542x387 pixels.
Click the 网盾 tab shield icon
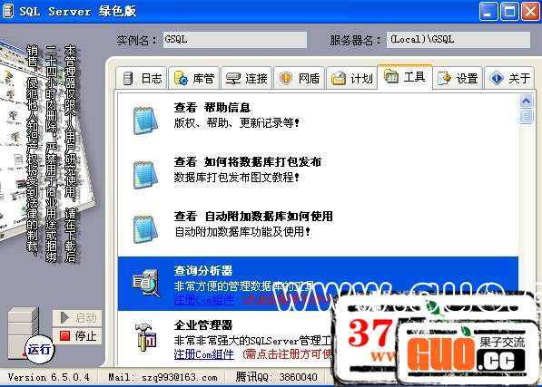pyautogui.click(x=286, y=78)
